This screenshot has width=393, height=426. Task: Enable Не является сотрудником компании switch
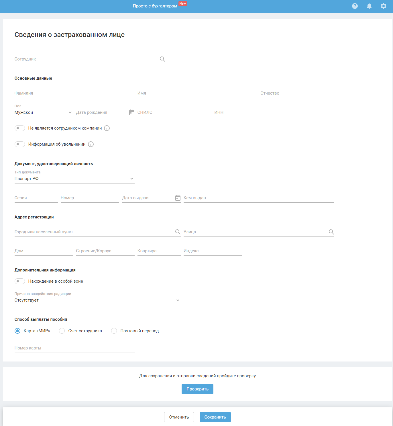click(x=20, y=128)
